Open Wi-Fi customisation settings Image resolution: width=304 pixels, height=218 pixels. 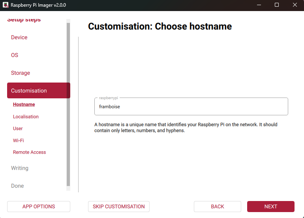click(x=19, y=140)
